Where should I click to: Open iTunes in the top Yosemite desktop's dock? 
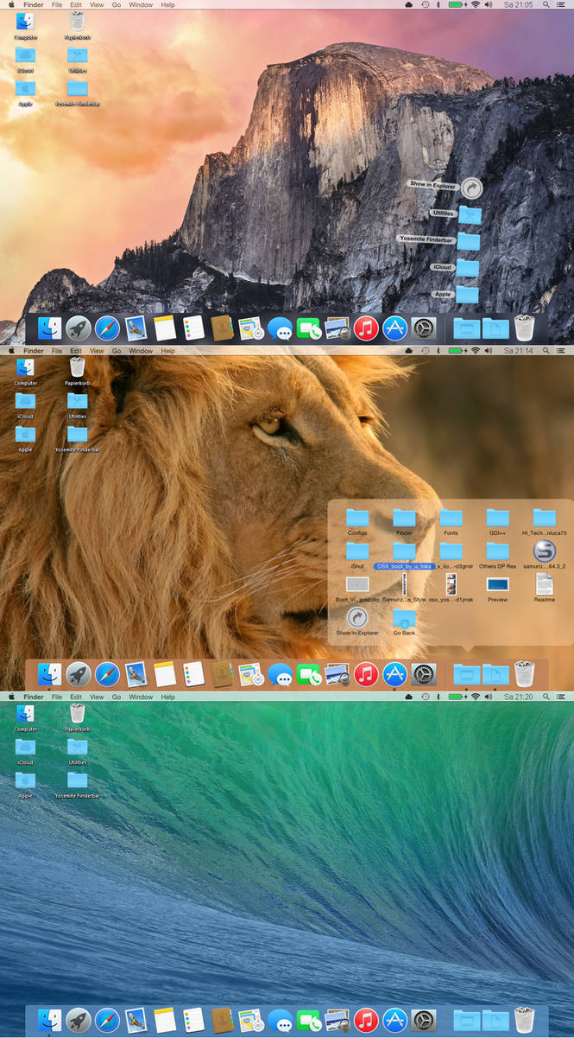tap(366, 328)
